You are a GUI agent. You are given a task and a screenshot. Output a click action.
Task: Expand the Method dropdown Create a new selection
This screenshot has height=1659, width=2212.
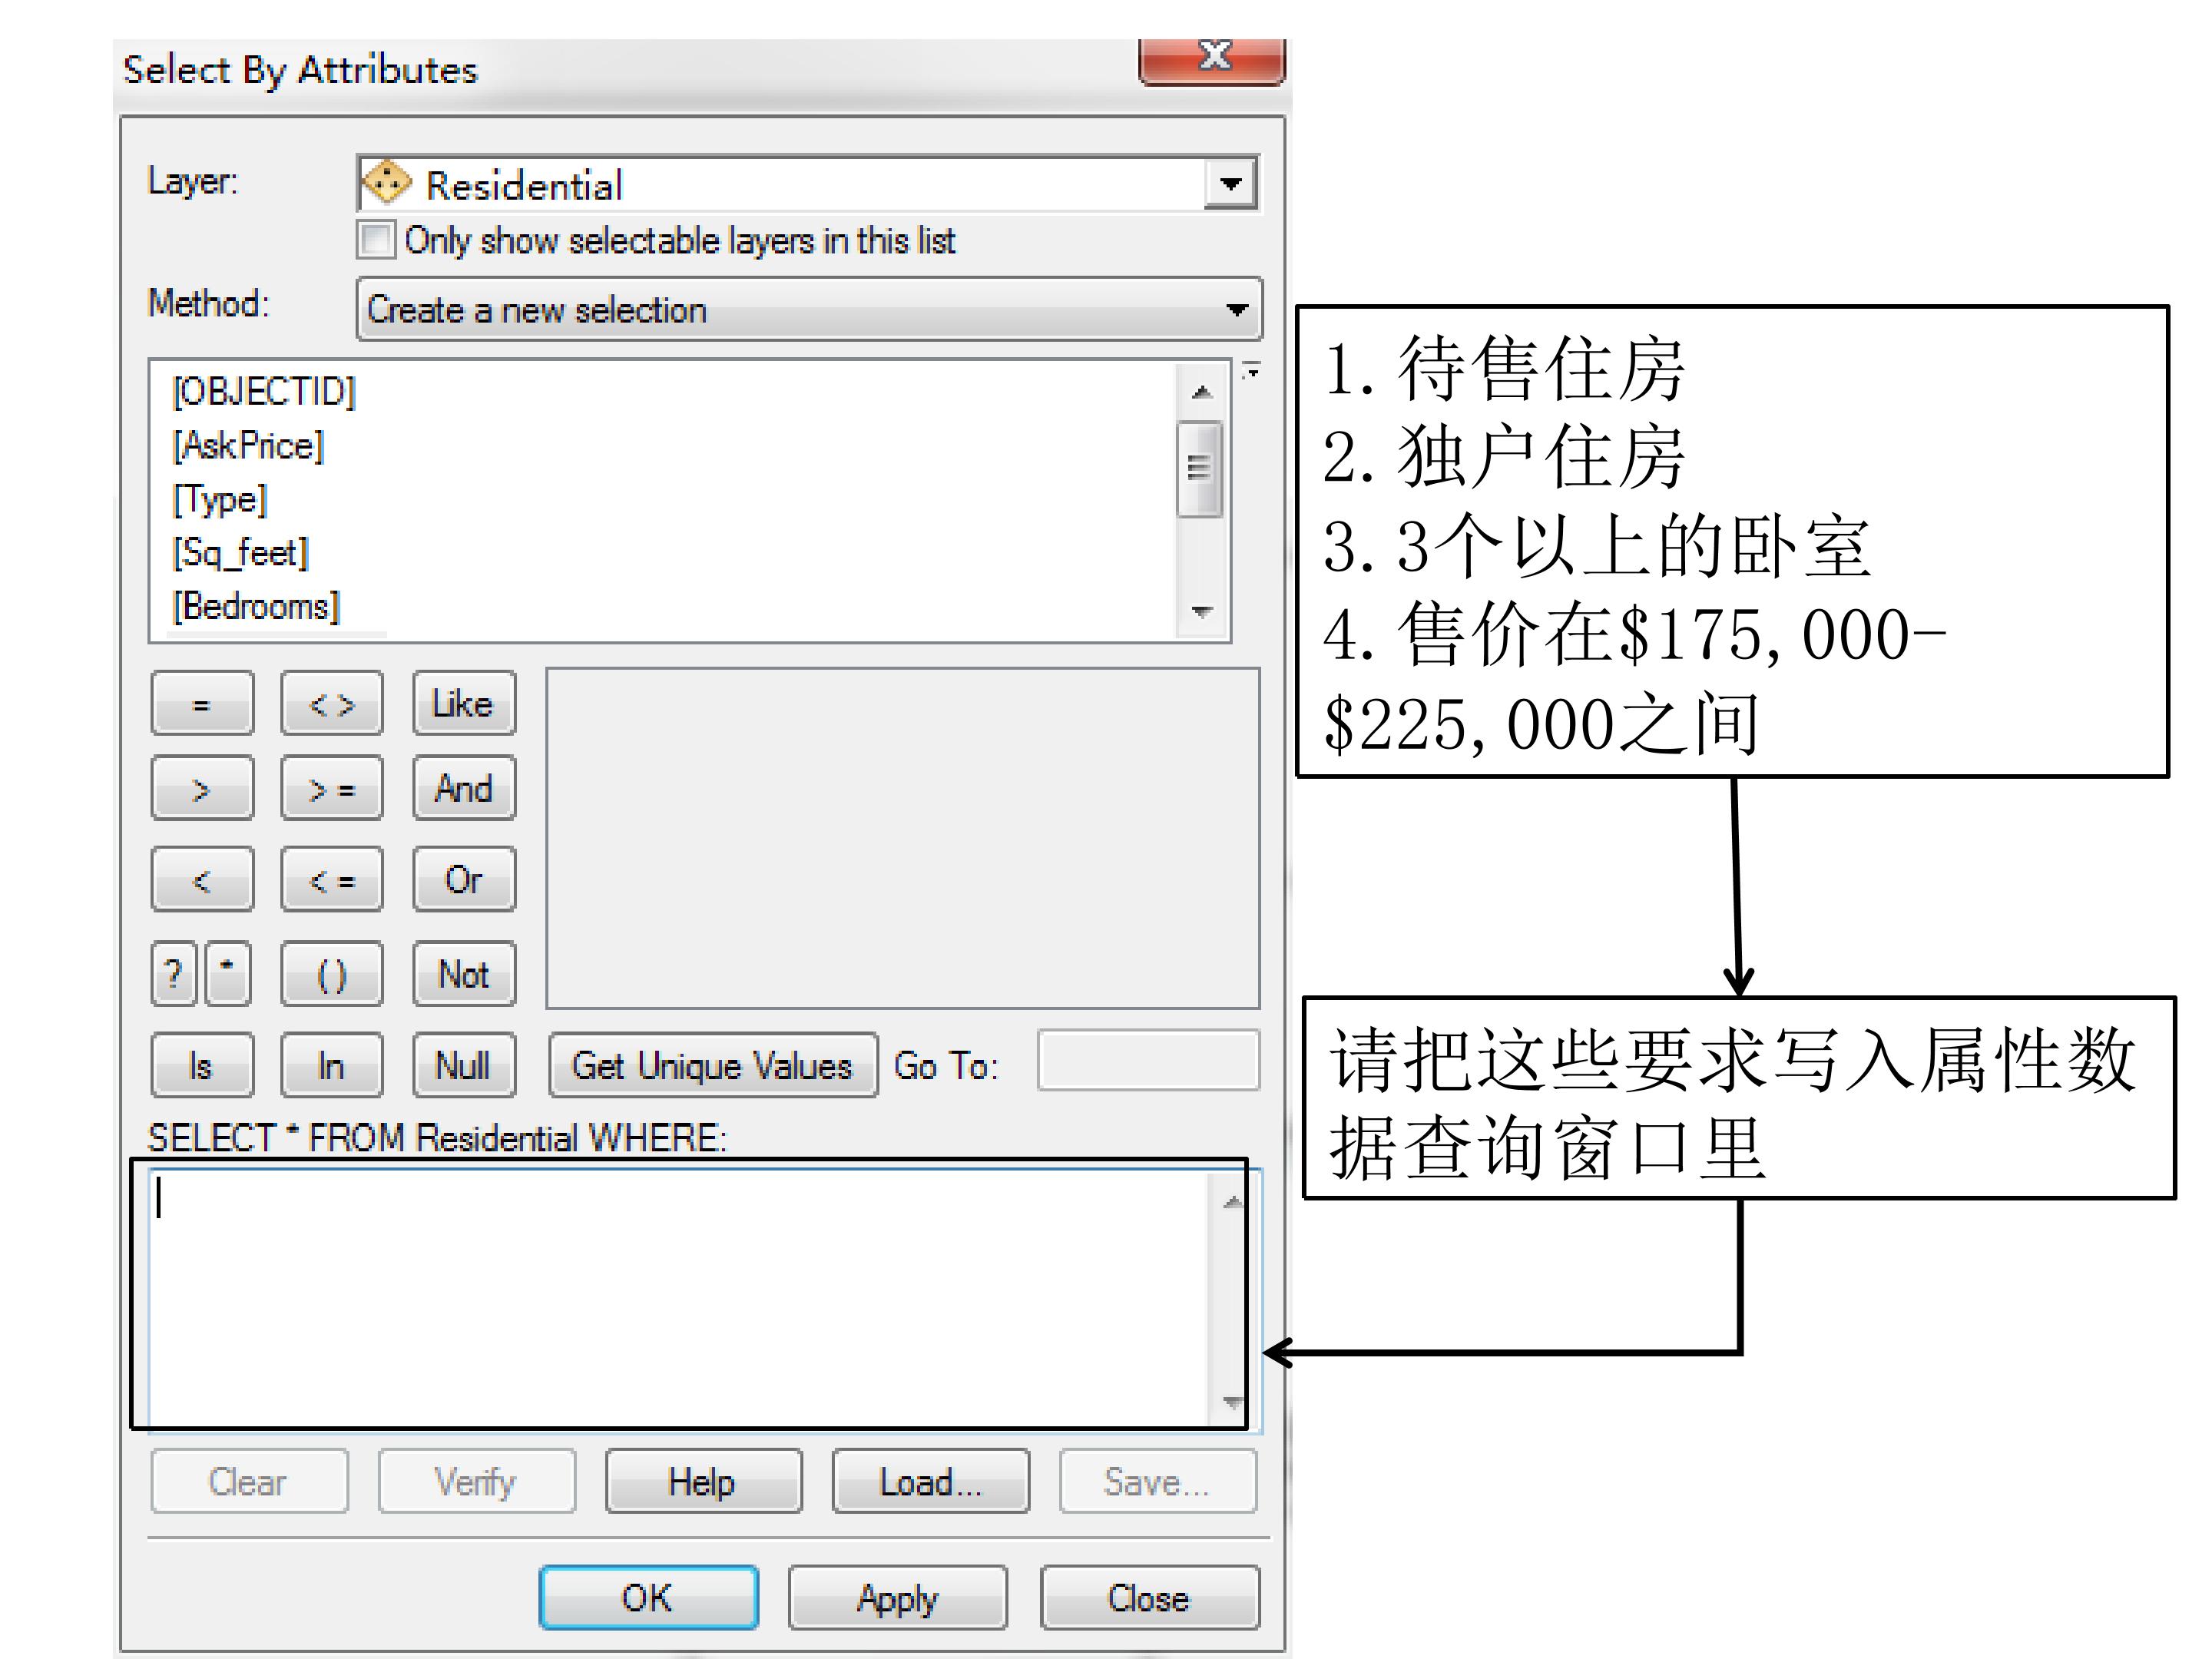(809, 309)
